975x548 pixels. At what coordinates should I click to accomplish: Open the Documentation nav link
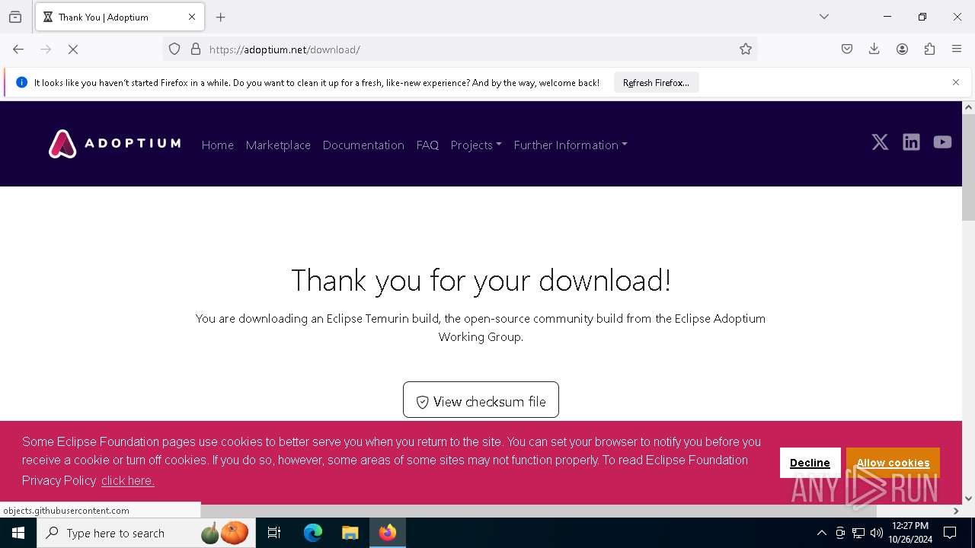click(x=363, y=145)
